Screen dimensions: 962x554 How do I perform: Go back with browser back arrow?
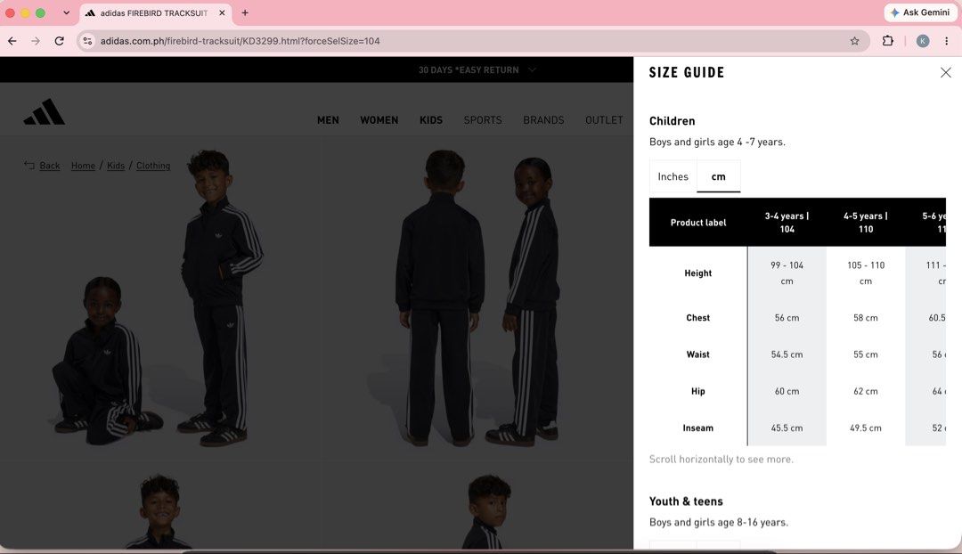12,41
